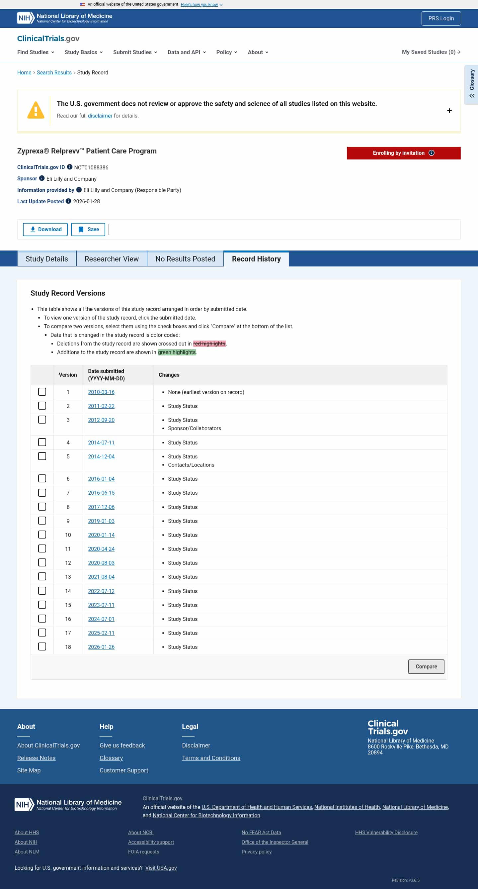This screenshot has height=889, width=478.
Task: Select the No Results Posted tab
Action: point(186,259)
